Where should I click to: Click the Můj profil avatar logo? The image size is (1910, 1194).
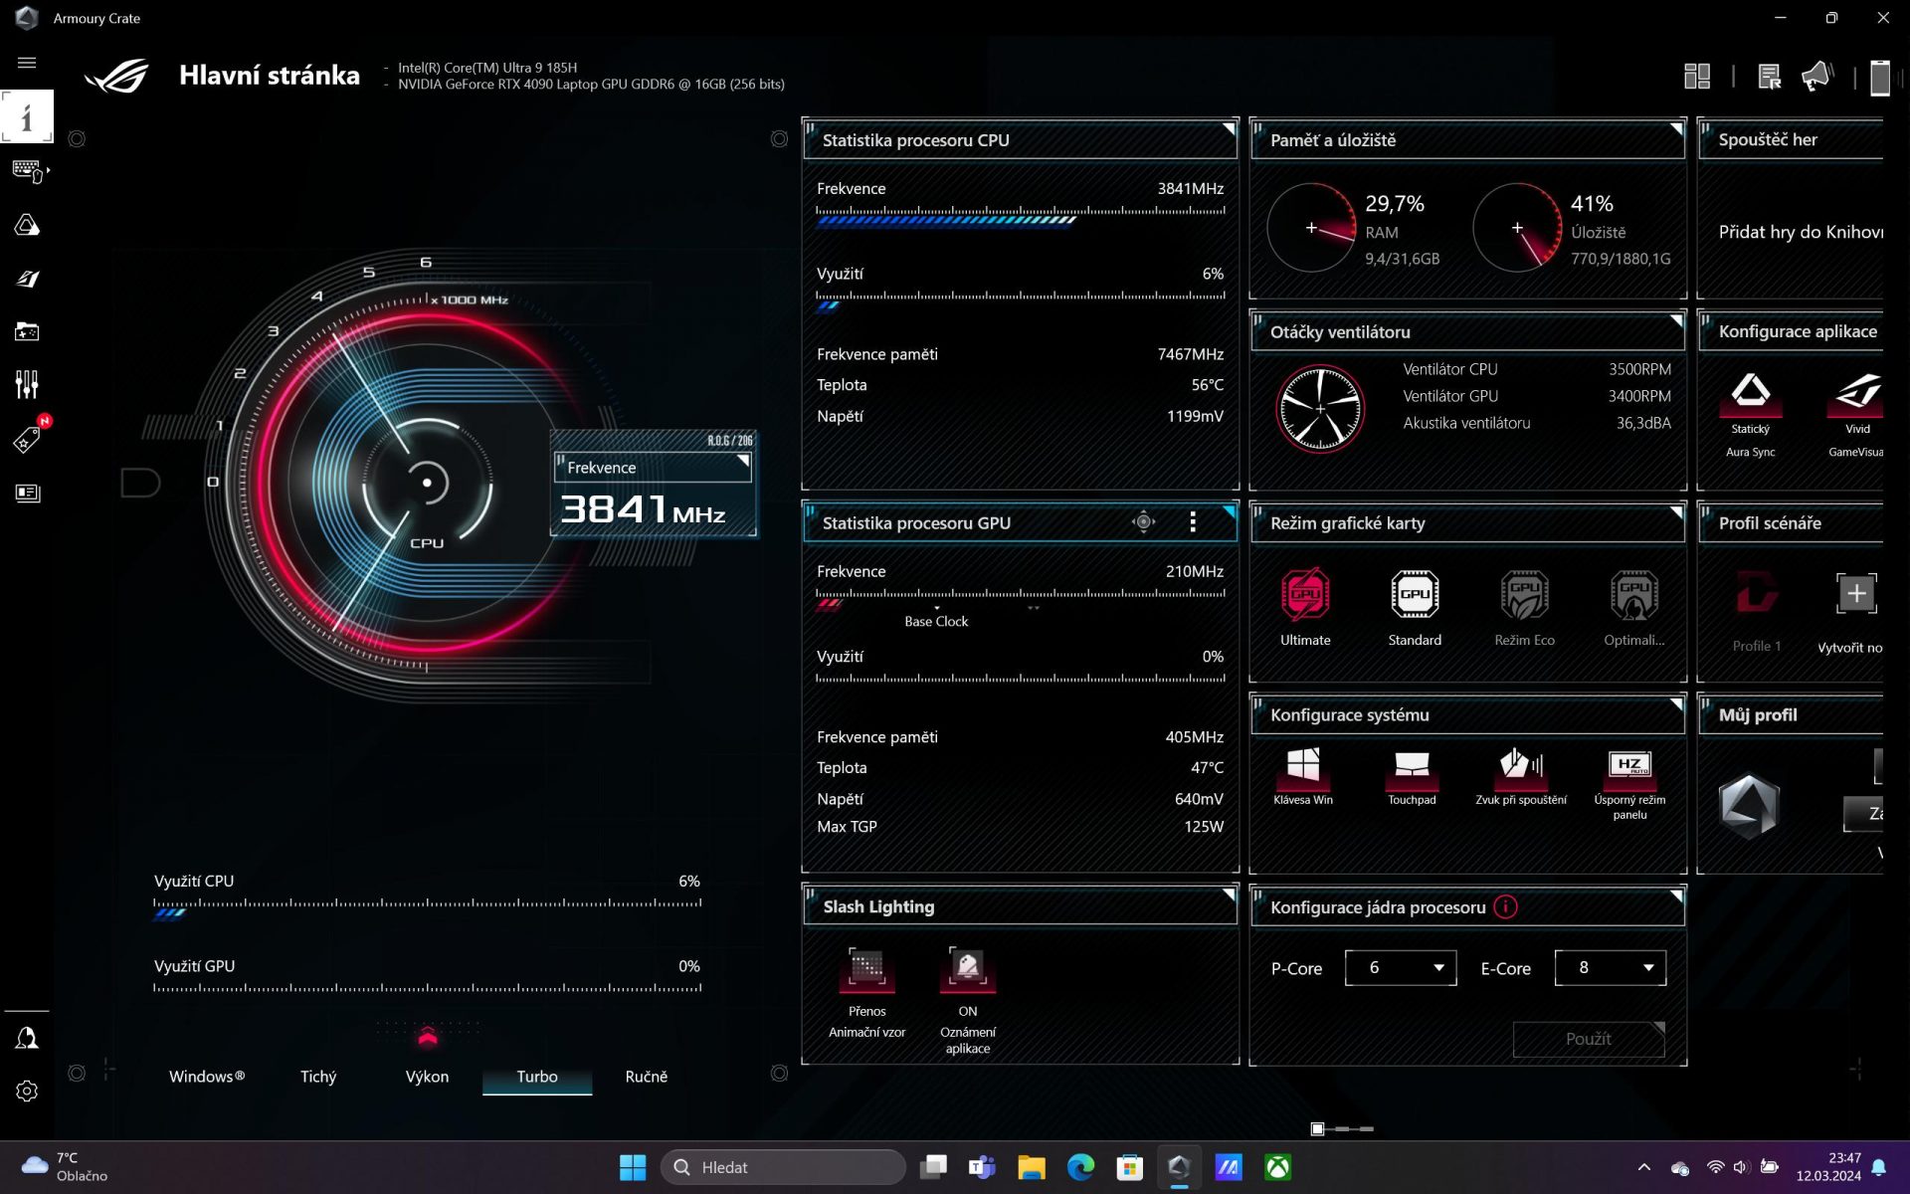[x=1749, y=806]
